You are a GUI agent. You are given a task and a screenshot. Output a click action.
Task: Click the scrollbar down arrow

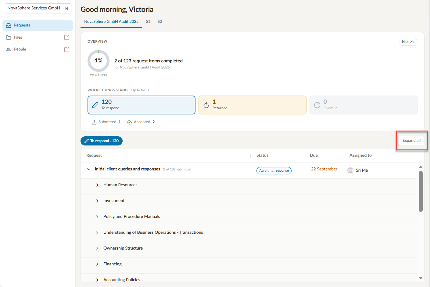tap(421, 278)
